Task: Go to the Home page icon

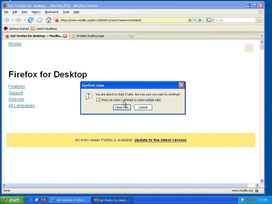Action: coord(49,20)
